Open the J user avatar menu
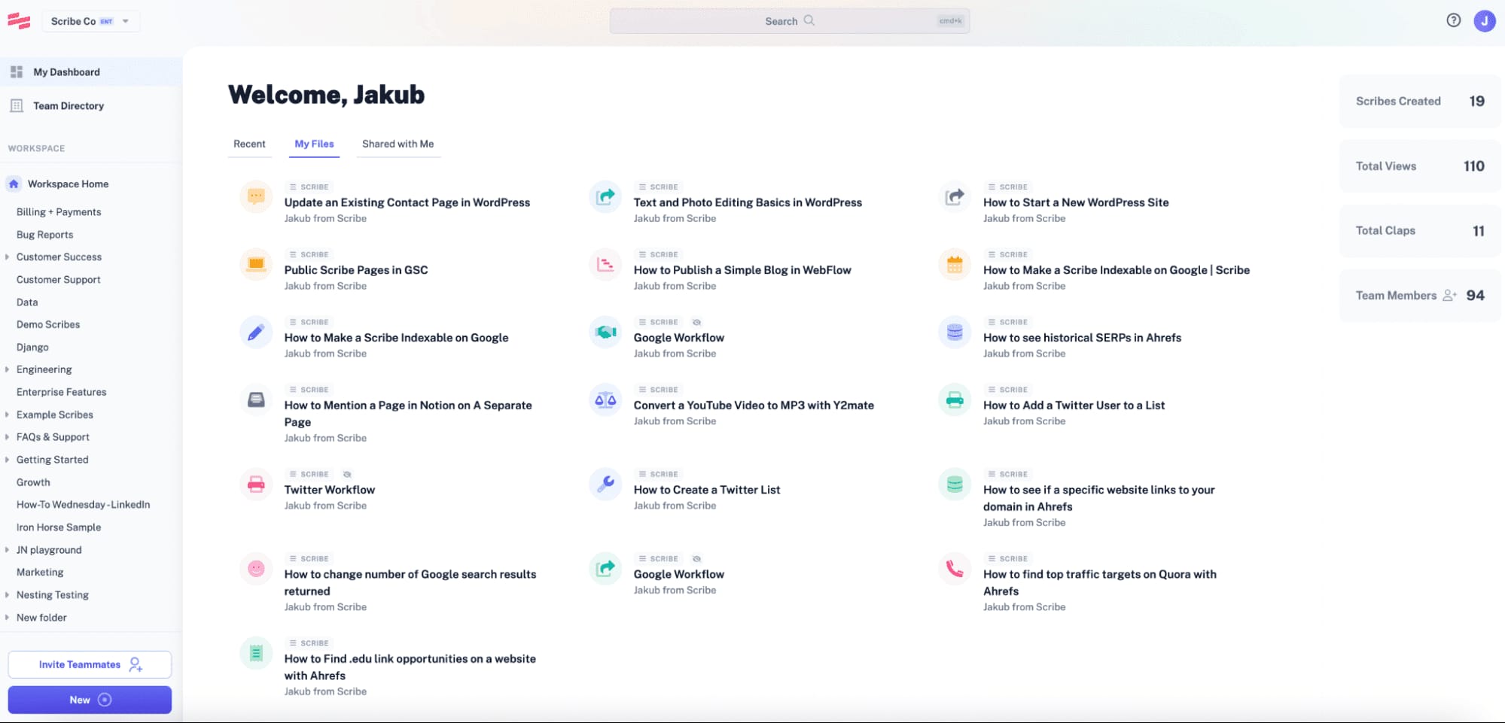 [1485, 21]
